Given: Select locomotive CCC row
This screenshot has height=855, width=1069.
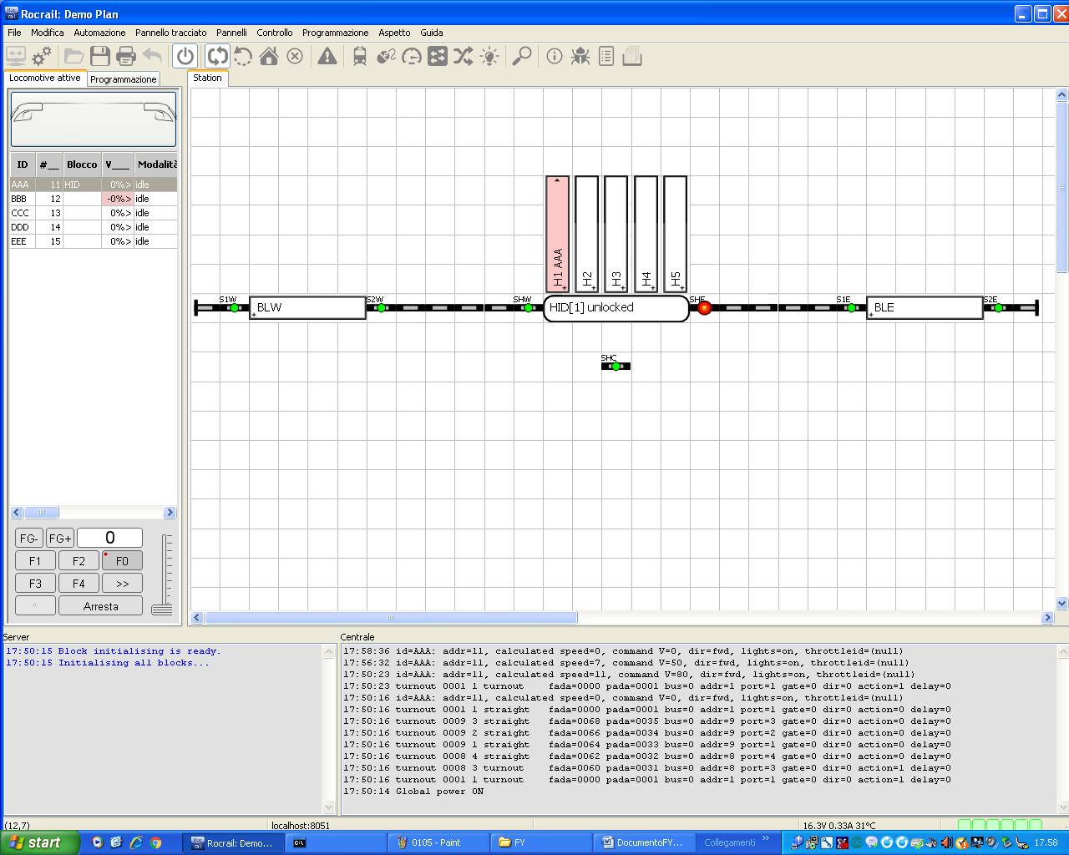Looking at the screenshot, I should [x=94, y=213].
